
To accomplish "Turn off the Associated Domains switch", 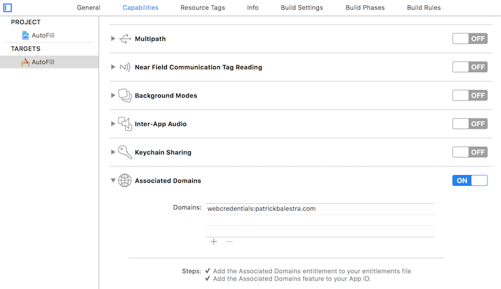I will 470,180.
